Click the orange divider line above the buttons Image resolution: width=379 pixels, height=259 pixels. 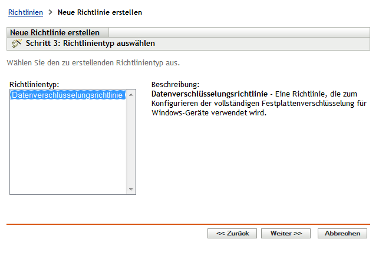coord(189,224)
